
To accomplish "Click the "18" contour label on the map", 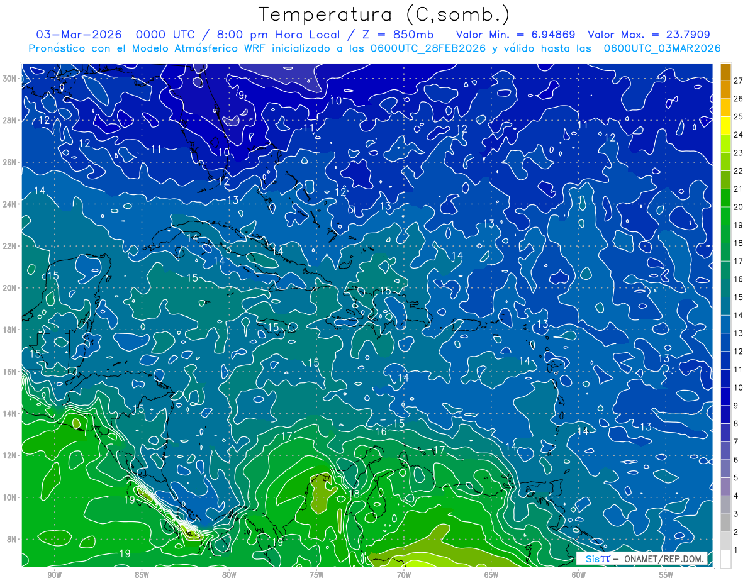I will click(353, 494).
